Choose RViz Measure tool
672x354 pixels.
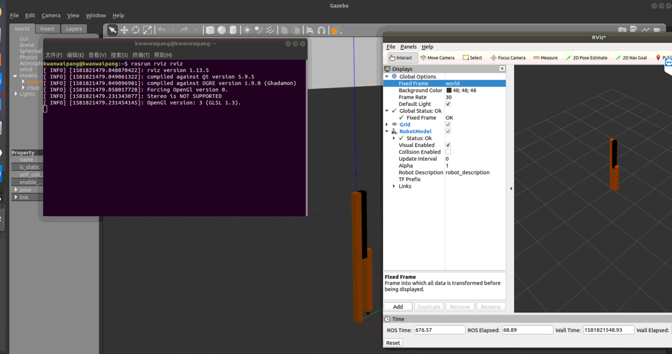[x=545, y=58]
